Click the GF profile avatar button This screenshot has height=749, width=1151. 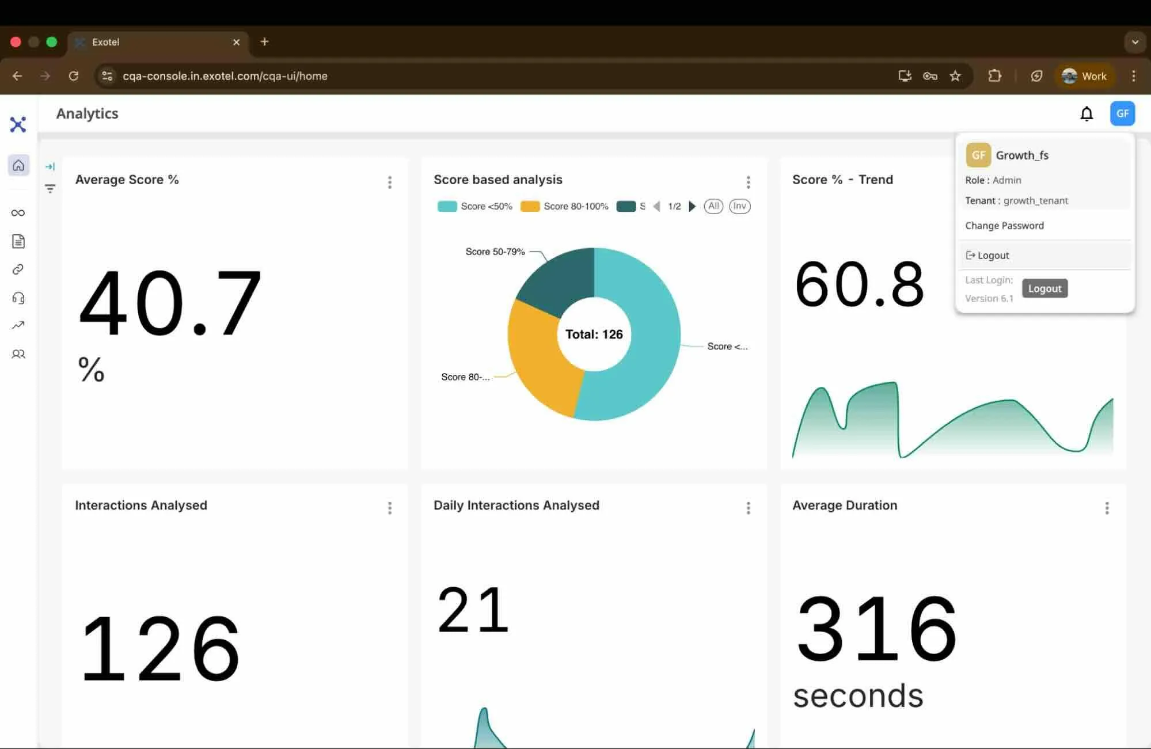pos(1122,113)
